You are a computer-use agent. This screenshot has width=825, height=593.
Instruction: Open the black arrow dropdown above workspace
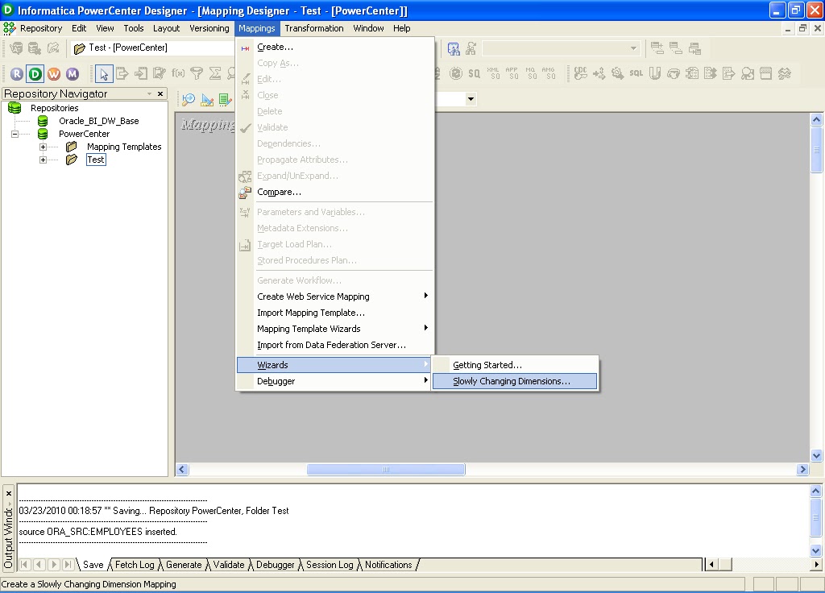471,99
